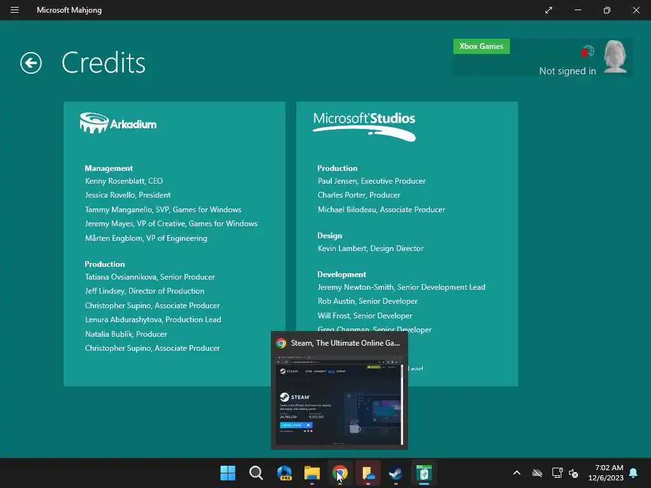This screenshot has width=651, height=488.
Task: Click the Arkadium Production heading
Action: point(105,264)
